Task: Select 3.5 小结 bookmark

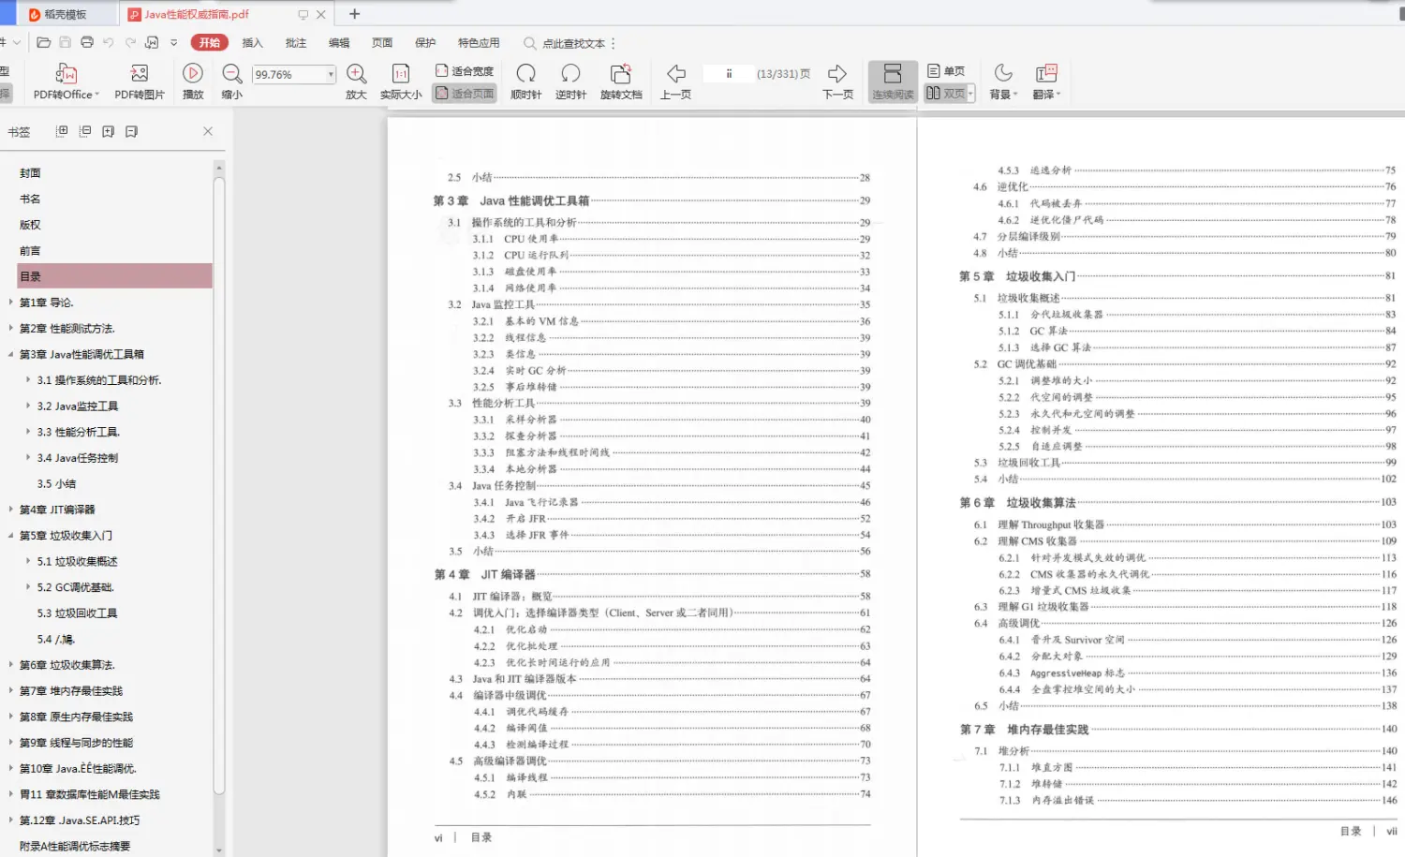Action: tap(56, 484)
